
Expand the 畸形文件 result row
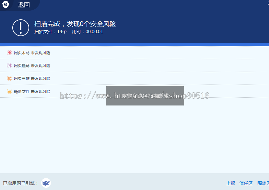[31, 91]
